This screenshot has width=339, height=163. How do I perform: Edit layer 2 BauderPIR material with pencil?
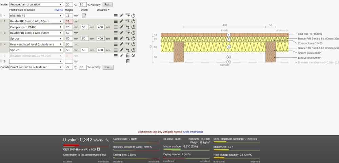click(121, 21)
